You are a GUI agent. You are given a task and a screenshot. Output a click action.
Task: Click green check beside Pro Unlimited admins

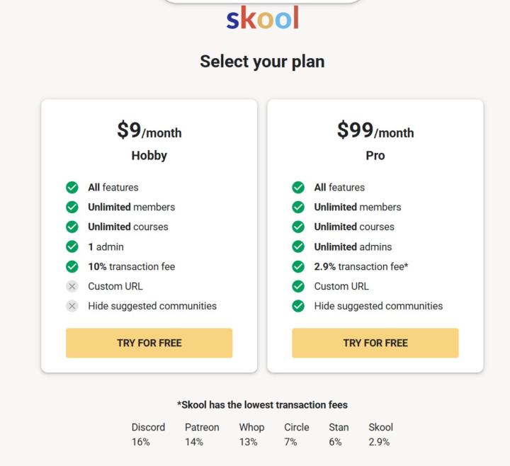click(x=298, y=247)
